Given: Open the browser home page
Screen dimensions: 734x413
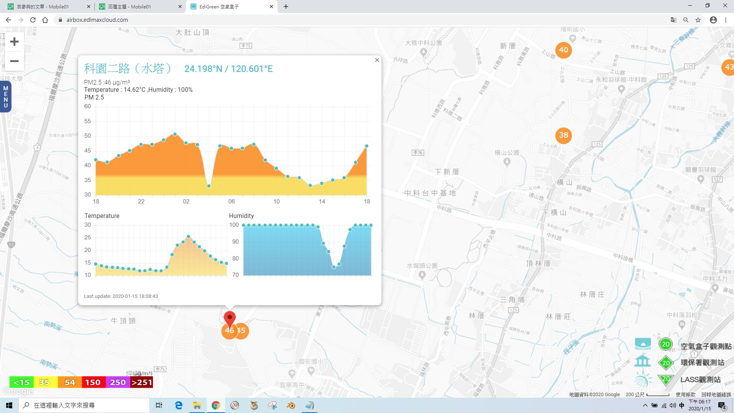Looking at the screenshot, I should click(x=45, y=20).
